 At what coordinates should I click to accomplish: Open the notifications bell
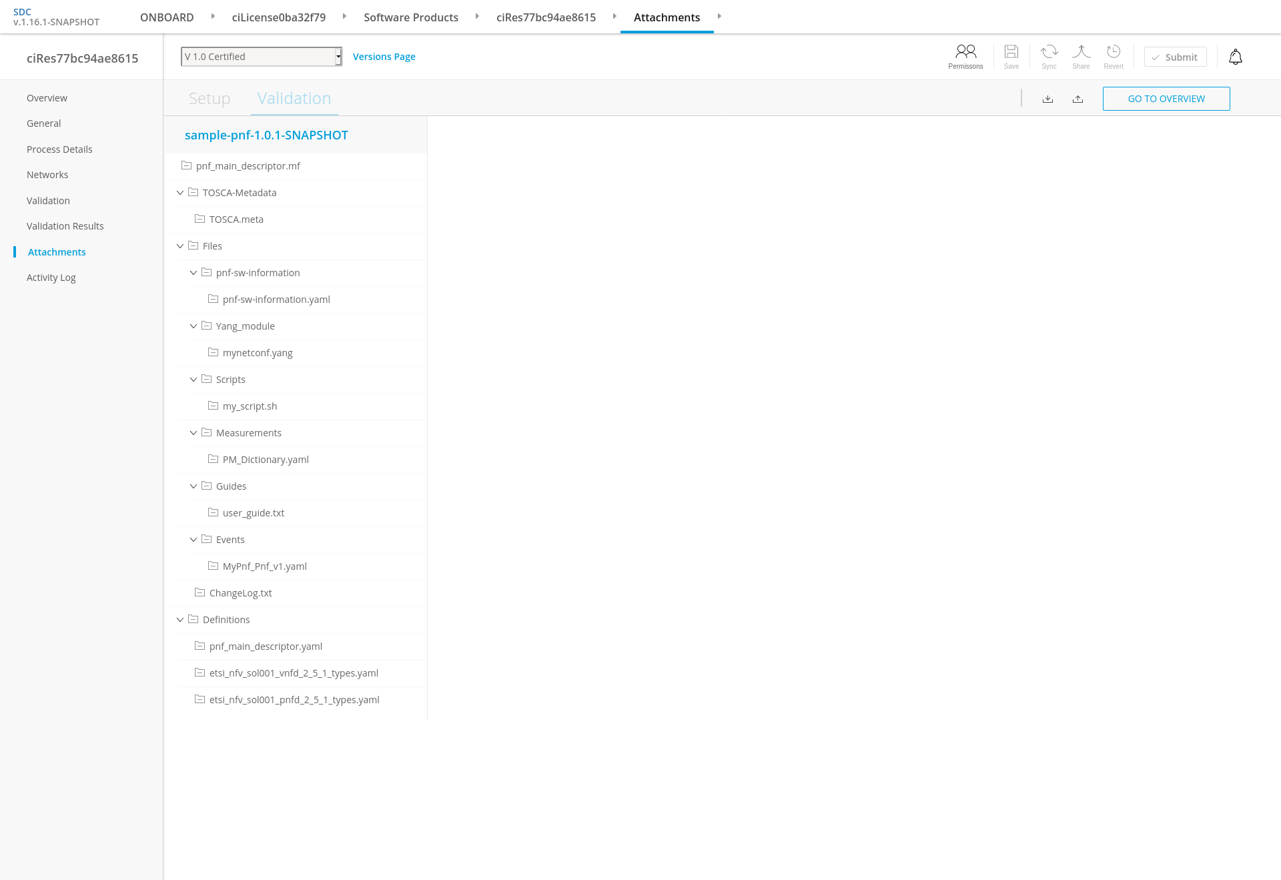pos(1235,57)
